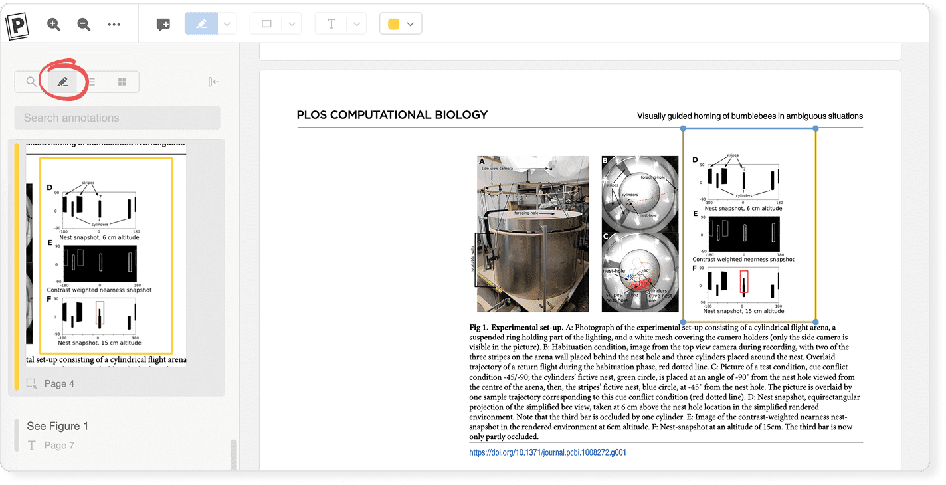Open the 'See Figure 1' annotation
946x485 pixels.
[x=57, y=426]
